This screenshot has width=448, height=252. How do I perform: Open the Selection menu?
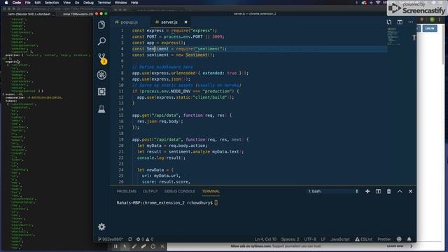pos(52,3)
